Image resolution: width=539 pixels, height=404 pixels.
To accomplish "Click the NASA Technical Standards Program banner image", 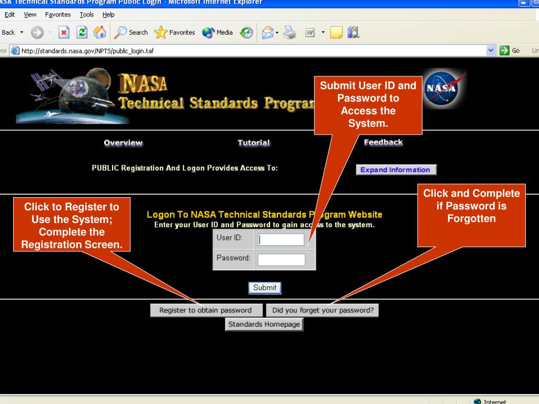I will pos(165,96).
